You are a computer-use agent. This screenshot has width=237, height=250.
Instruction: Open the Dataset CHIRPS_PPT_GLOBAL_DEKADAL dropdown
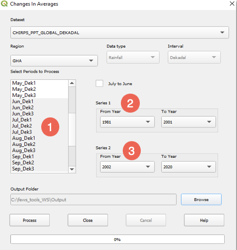119,32
